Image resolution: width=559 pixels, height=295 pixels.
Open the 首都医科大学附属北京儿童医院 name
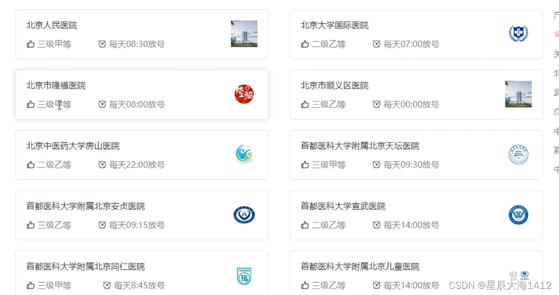click(360, 267)
